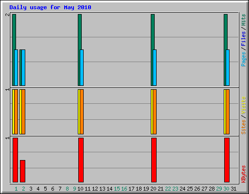Click day 18 on the x-axis
The image size is (249, 194).
pyautogui.click(x=139, y=189)
